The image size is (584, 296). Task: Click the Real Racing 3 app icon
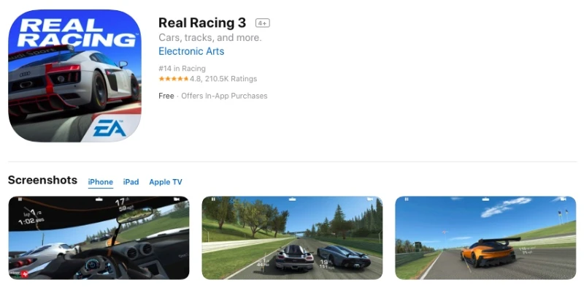(x=74, y=76)
